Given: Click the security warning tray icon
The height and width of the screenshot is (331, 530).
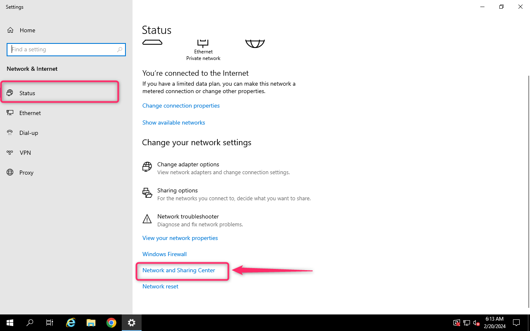Looking at the screenshot, I should 457,323.
